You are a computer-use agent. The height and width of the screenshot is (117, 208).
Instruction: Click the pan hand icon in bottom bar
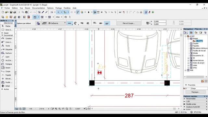click(63, 109)
